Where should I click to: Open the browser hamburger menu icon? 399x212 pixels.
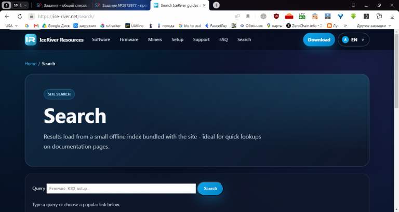[x=353, y=5]
